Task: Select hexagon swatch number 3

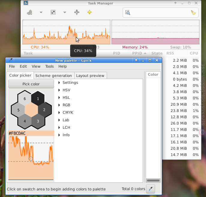Action: pyautogui.click(x=38, y=121)
